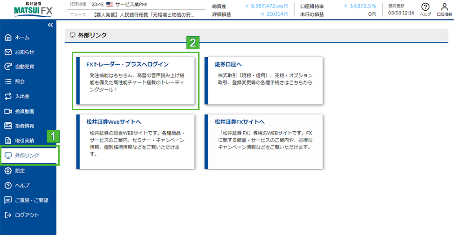Click the MATSUI FX logo
The image size is (454, 235).
[33, 9]
